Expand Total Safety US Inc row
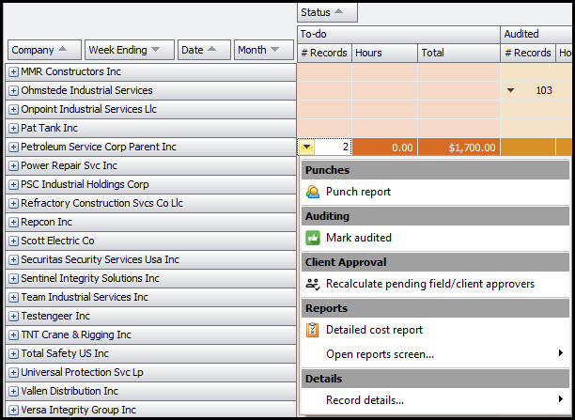 13,353
